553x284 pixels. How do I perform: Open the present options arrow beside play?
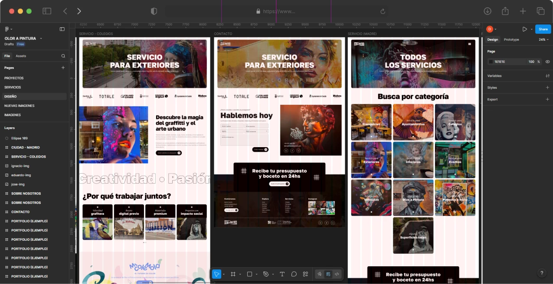point(531,29)
